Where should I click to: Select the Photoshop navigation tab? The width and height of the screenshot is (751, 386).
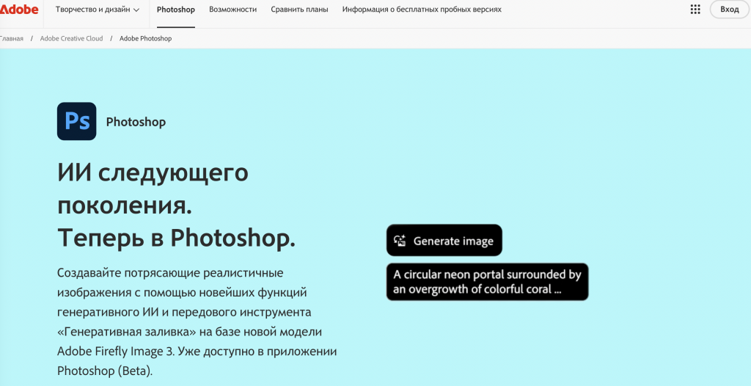pyautogui.click(x=176, y=10)
